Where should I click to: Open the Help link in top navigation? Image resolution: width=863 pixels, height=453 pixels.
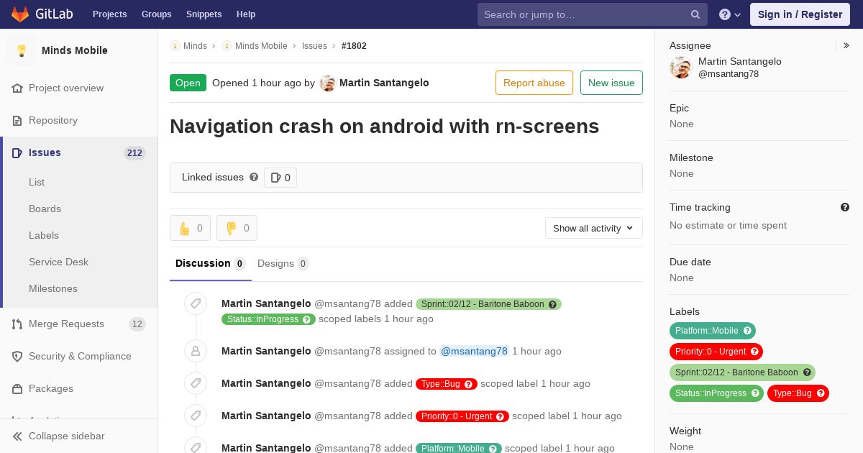(x=246, y=14)
